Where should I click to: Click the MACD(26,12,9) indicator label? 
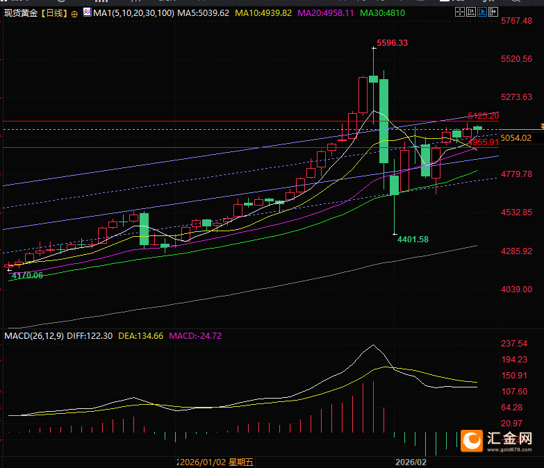(34, 336)
